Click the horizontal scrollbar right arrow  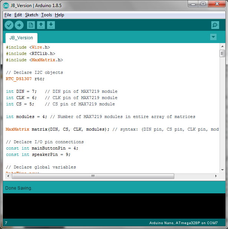pyautogui.click(x=216, y=176)
